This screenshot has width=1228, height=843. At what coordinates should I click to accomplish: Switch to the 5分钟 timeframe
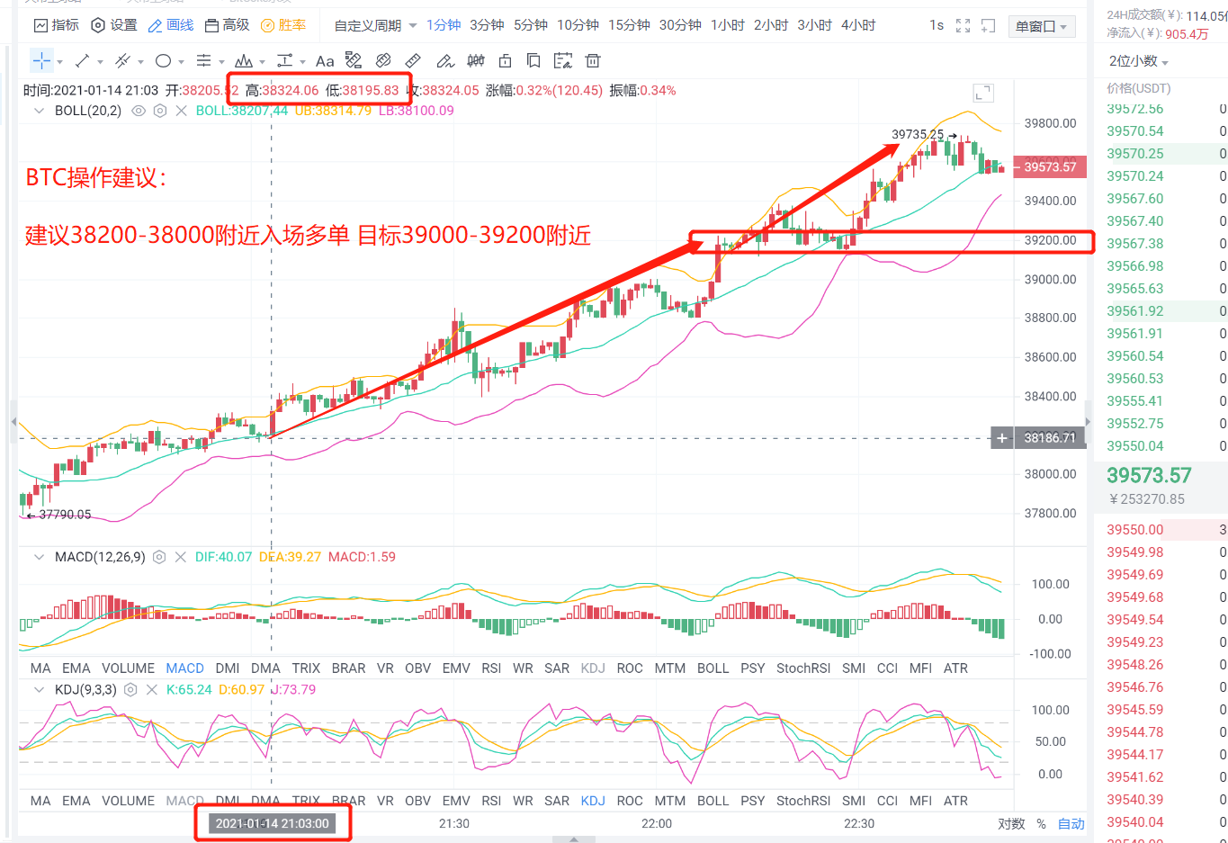pos(531,25)
